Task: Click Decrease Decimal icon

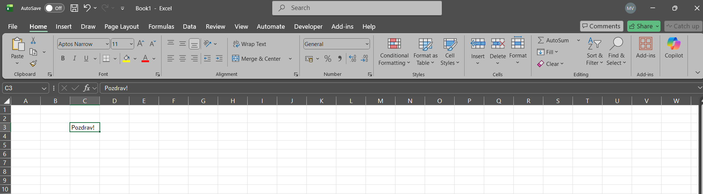Action: pyautogui.click(x=364, y=59)
